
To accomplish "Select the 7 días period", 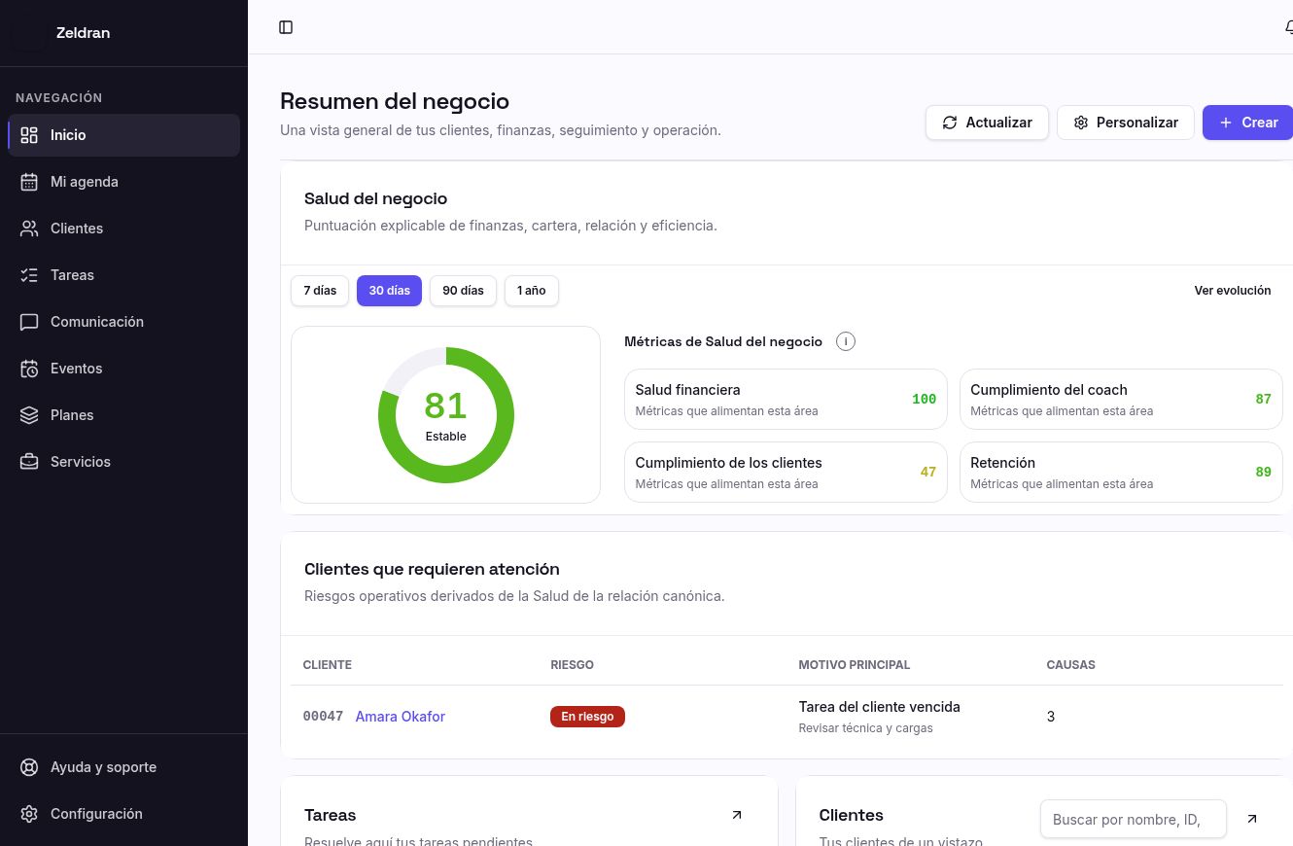I will click(x=320, y=291).
